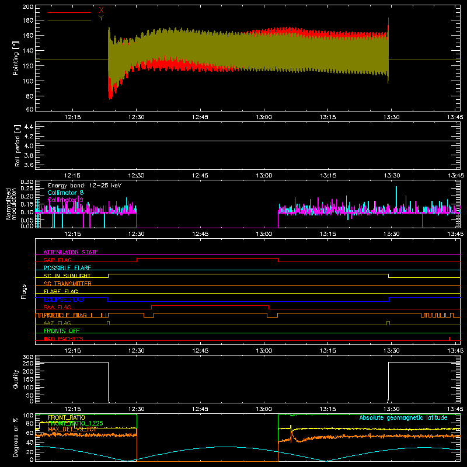Click the green FRONT_RATIO_1225 legend label
The height and width of the screenshot is (467, 467).
coord(75,423)
